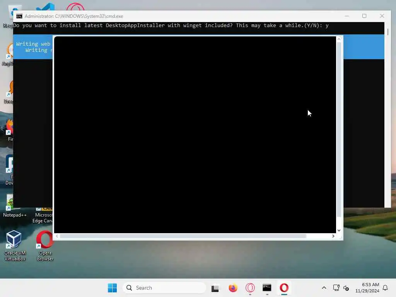Click the taskbar Search box

coord(164,288)
